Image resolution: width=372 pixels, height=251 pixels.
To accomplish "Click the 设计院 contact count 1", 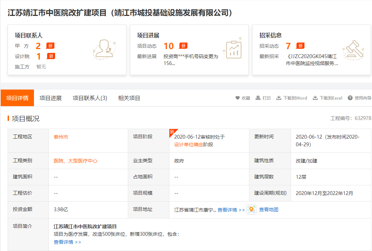I will (x=39, y=56).
